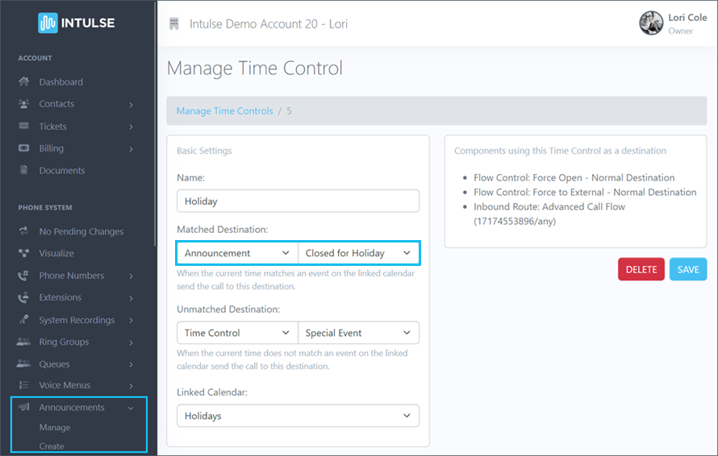Click the Lori Cole user name
The width and height of the screenshot is (718, 456).
coord(687,18)
